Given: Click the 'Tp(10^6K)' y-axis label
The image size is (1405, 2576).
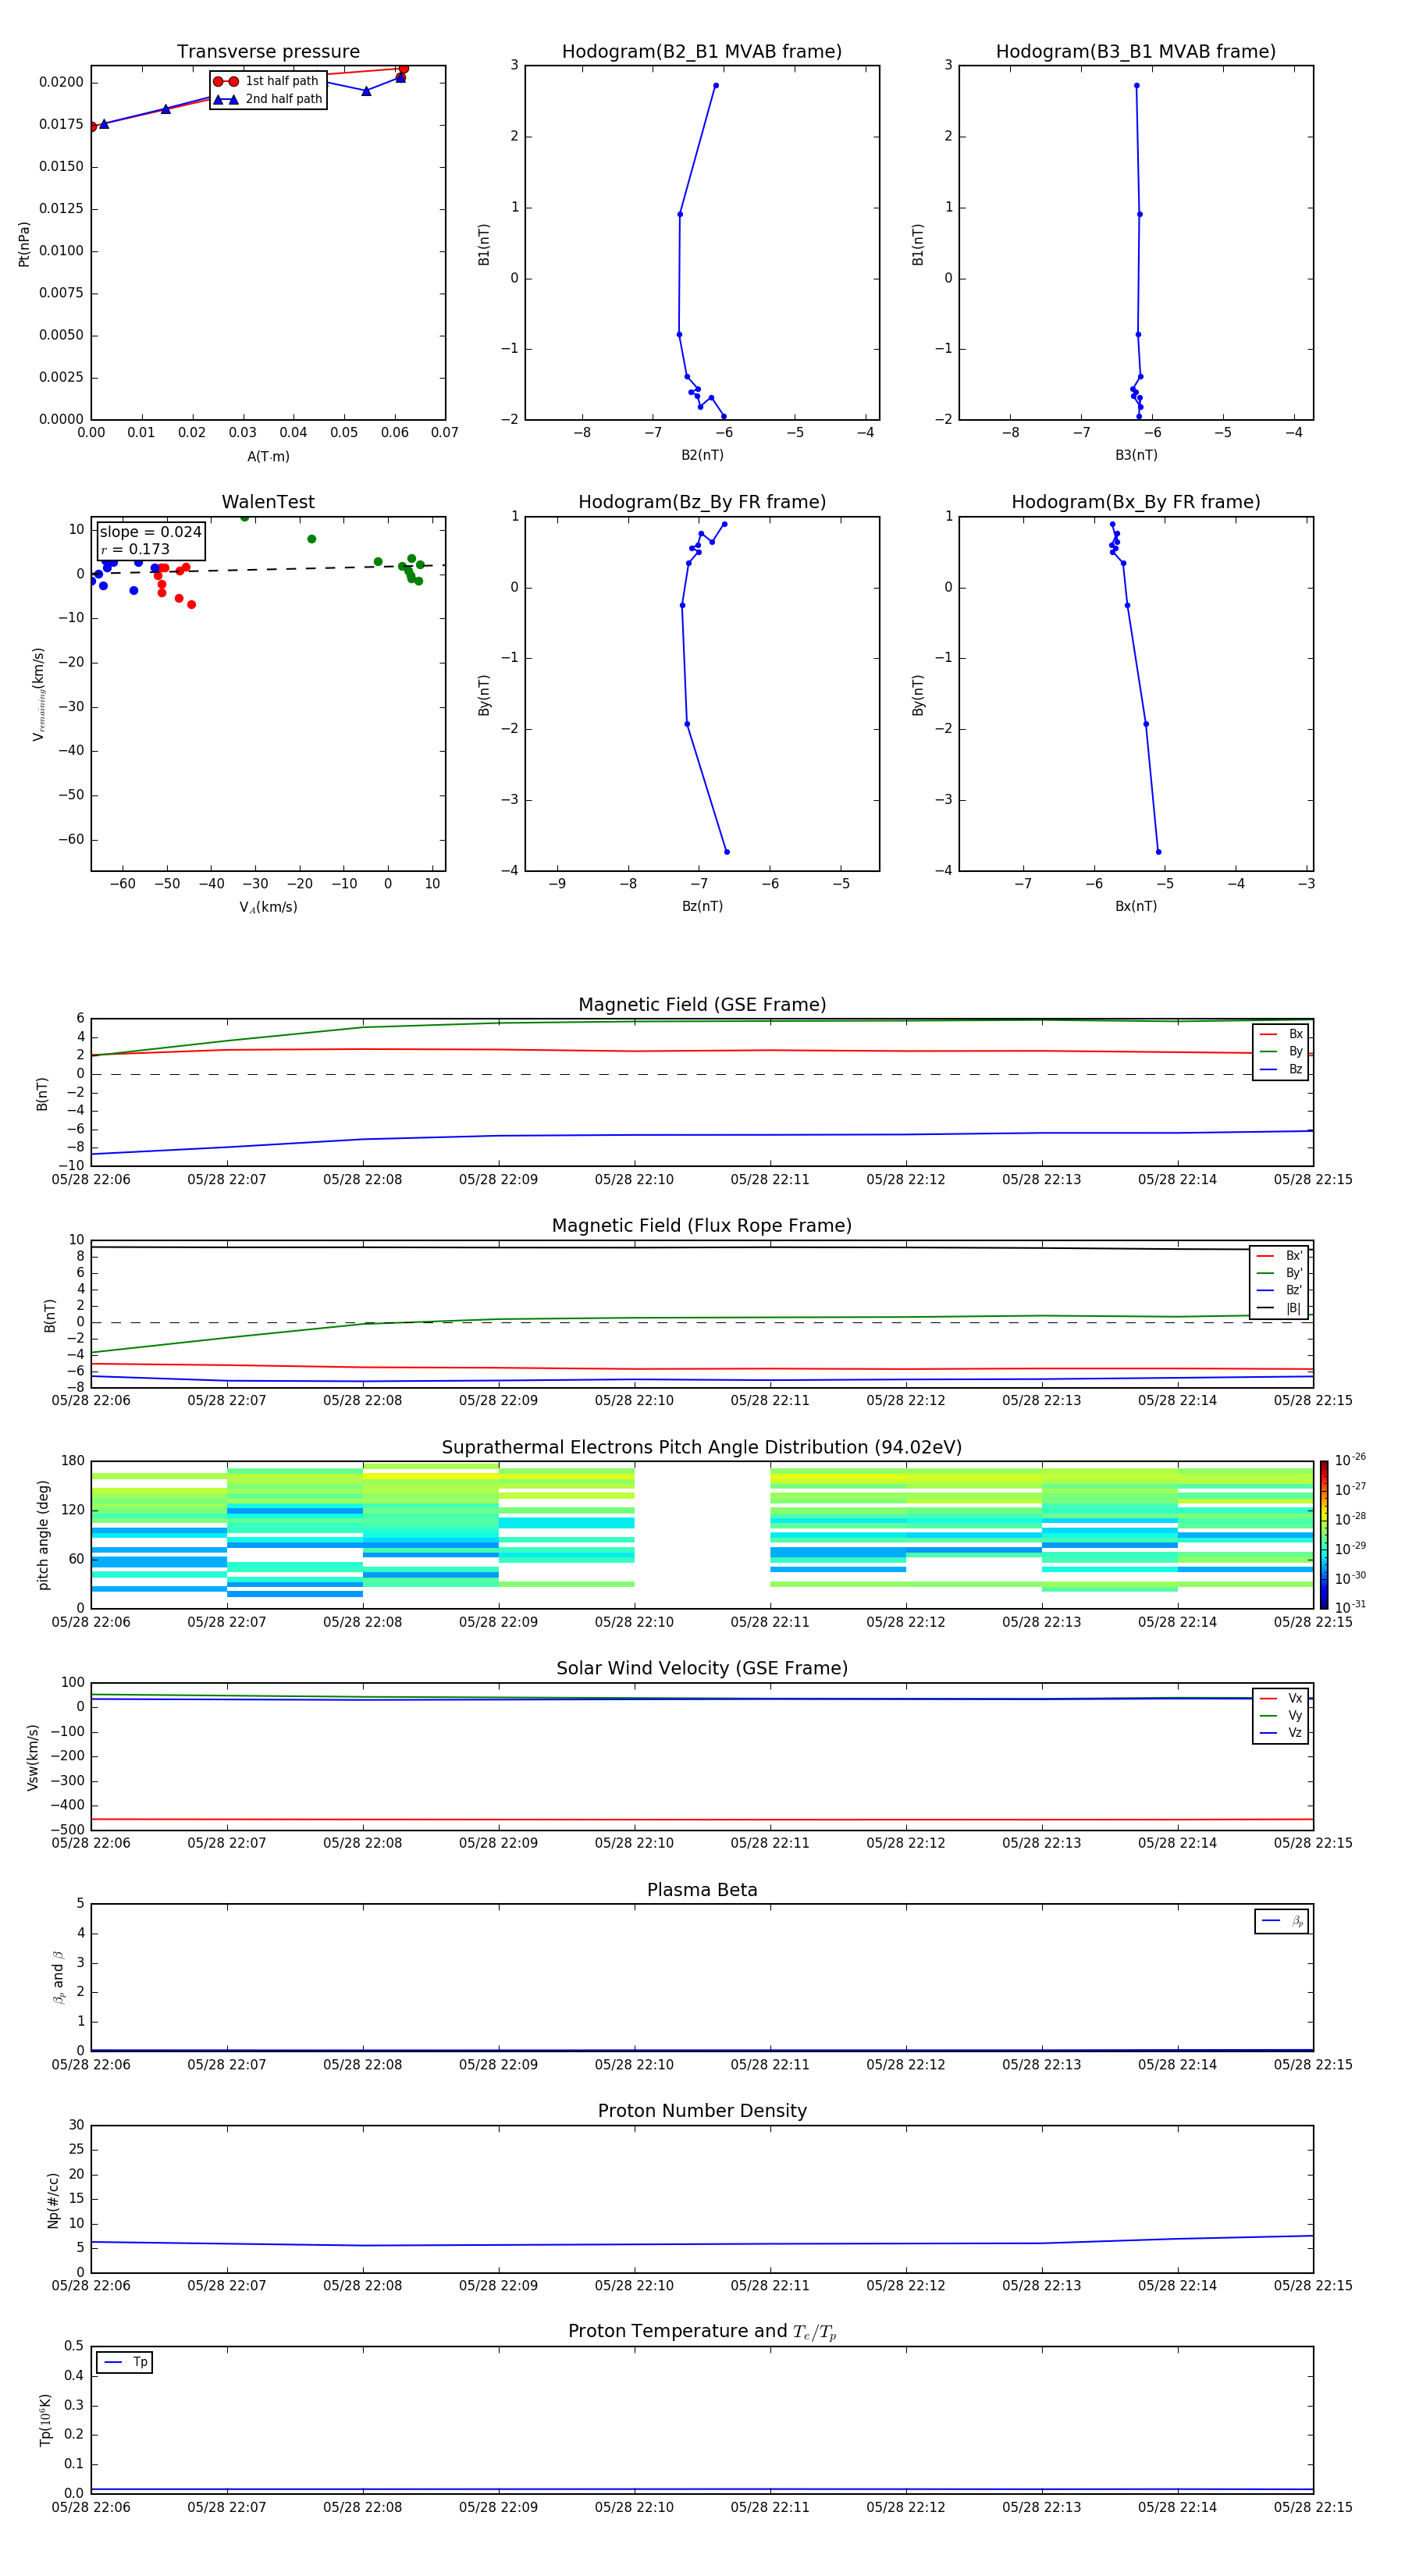Looking at the screenshot, I should pyautogui.click(x=45, y=2420).
